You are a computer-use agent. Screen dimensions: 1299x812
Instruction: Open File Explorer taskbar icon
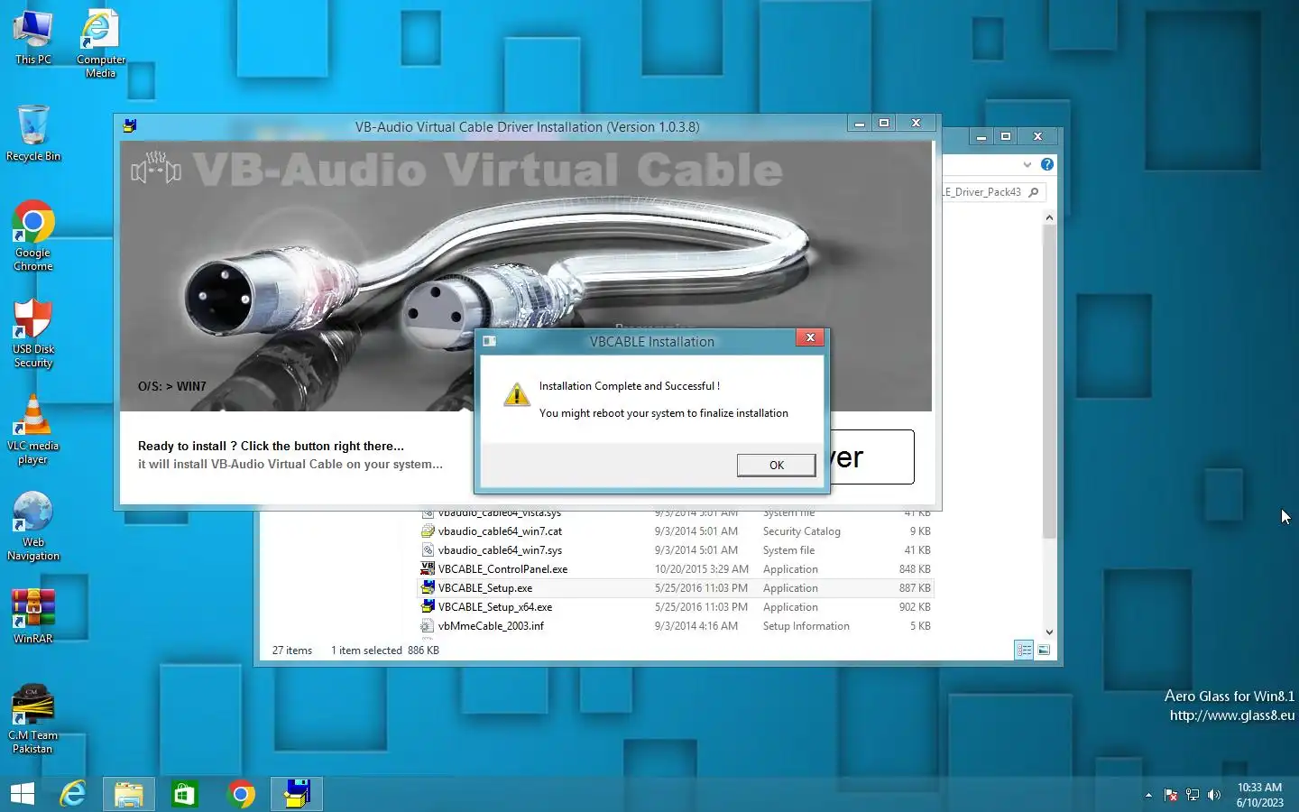tap(129, 794)
